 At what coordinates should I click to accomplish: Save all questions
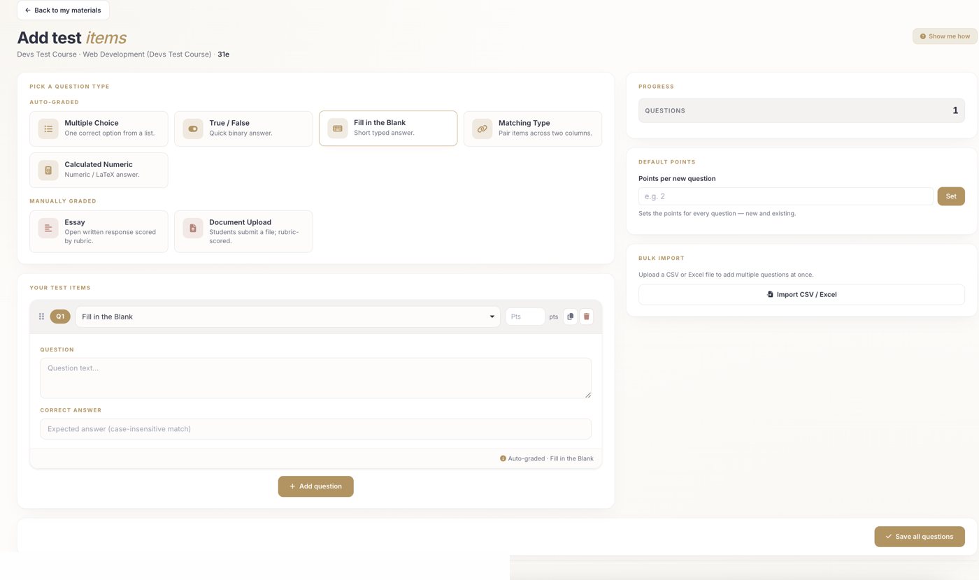pyautogui.click(x=920, y=537)
